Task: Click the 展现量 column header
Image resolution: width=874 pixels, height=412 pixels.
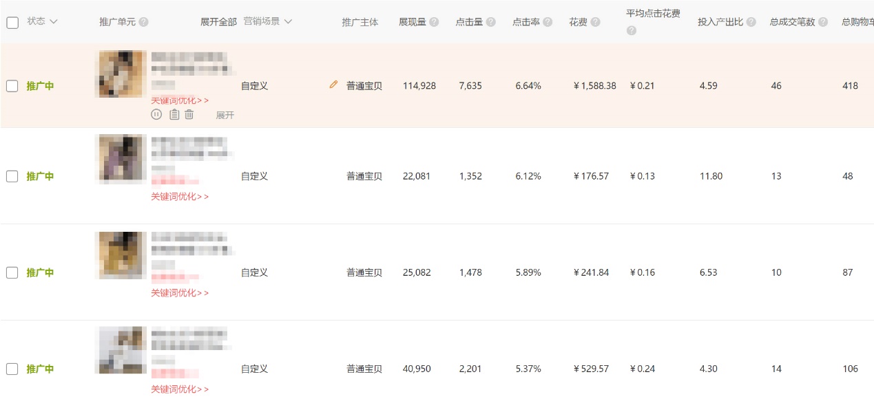Action: pyautogui.click(x=413, y=22)
